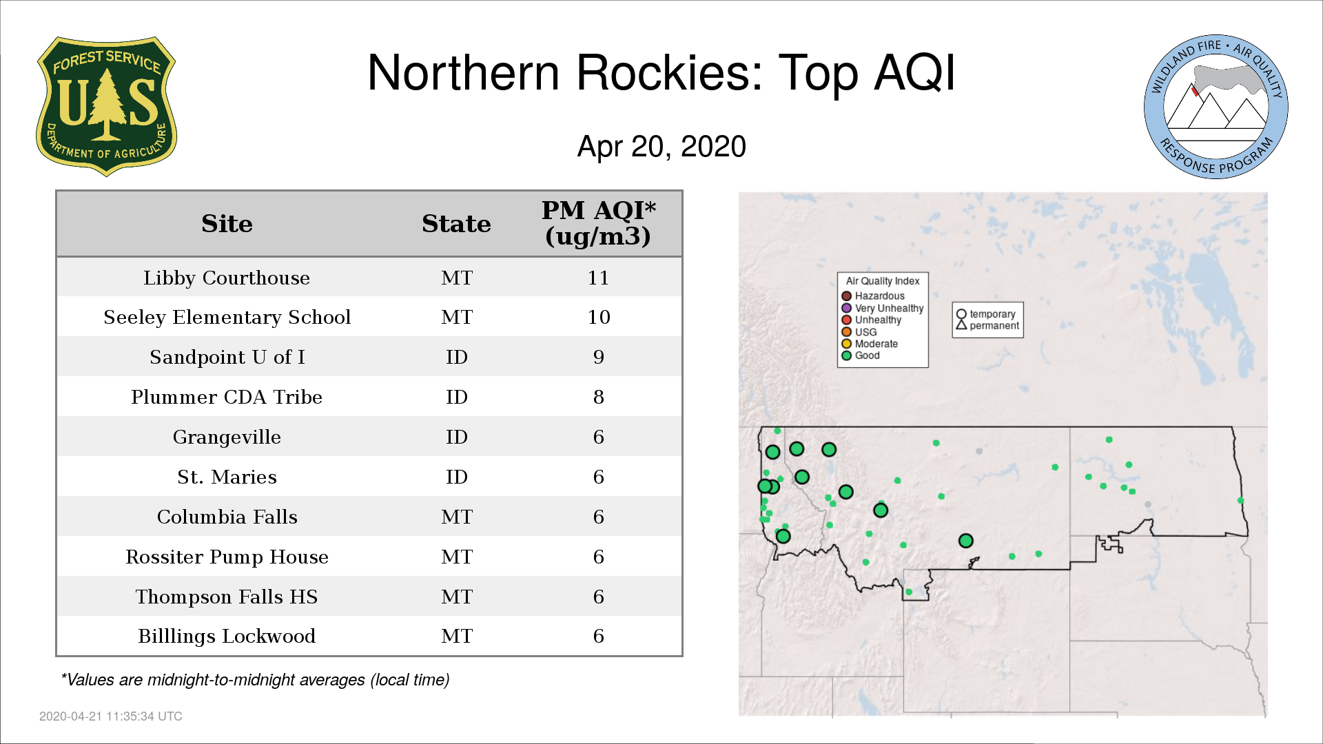Screen dimensions: 1323x744
Task: Click the 'Air Quality Index' legend title
Action: pos(883,281)
